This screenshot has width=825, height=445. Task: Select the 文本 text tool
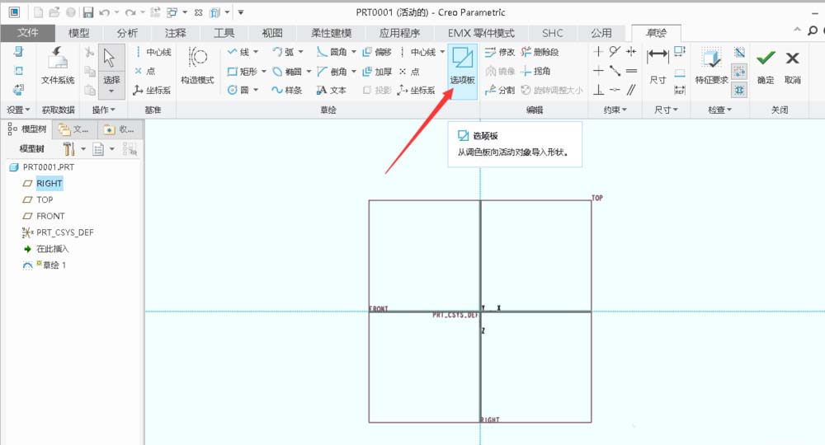pyautogui.click(x=332, y=91)
